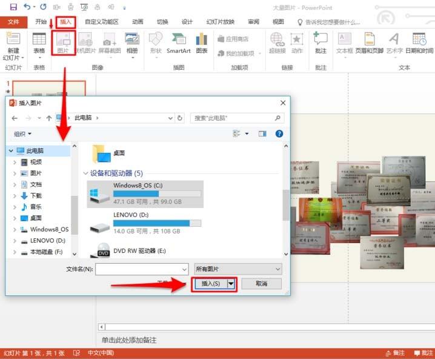Screen dimensions: 435x359
Task: Switch to the 设计 ribbon tab
Action: [187, 22]
